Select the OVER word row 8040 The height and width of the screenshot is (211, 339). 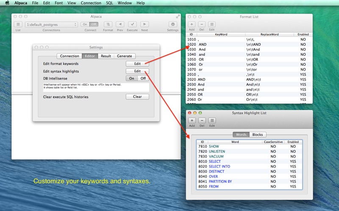point(249,176)
